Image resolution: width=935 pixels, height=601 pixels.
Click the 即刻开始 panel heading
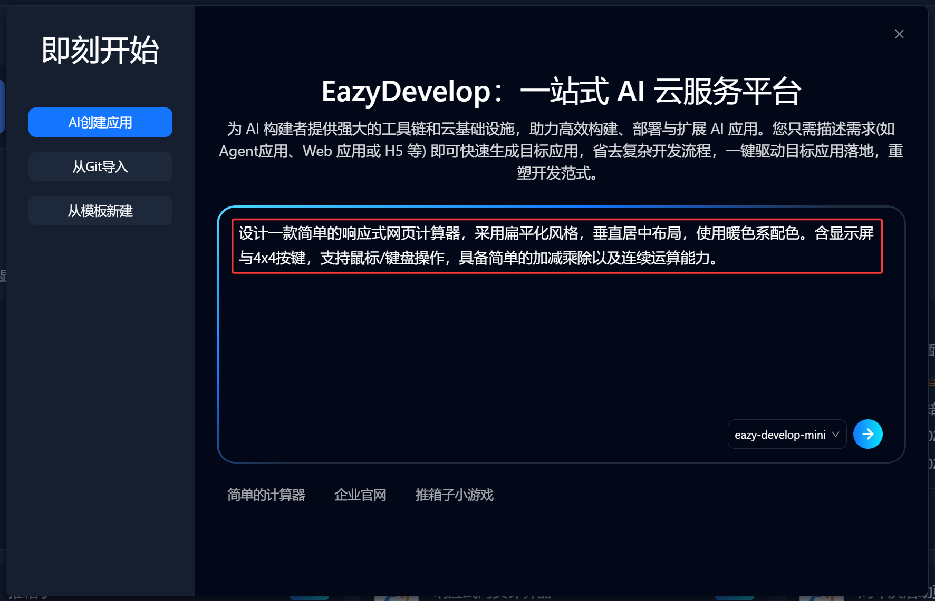[99, 50]
